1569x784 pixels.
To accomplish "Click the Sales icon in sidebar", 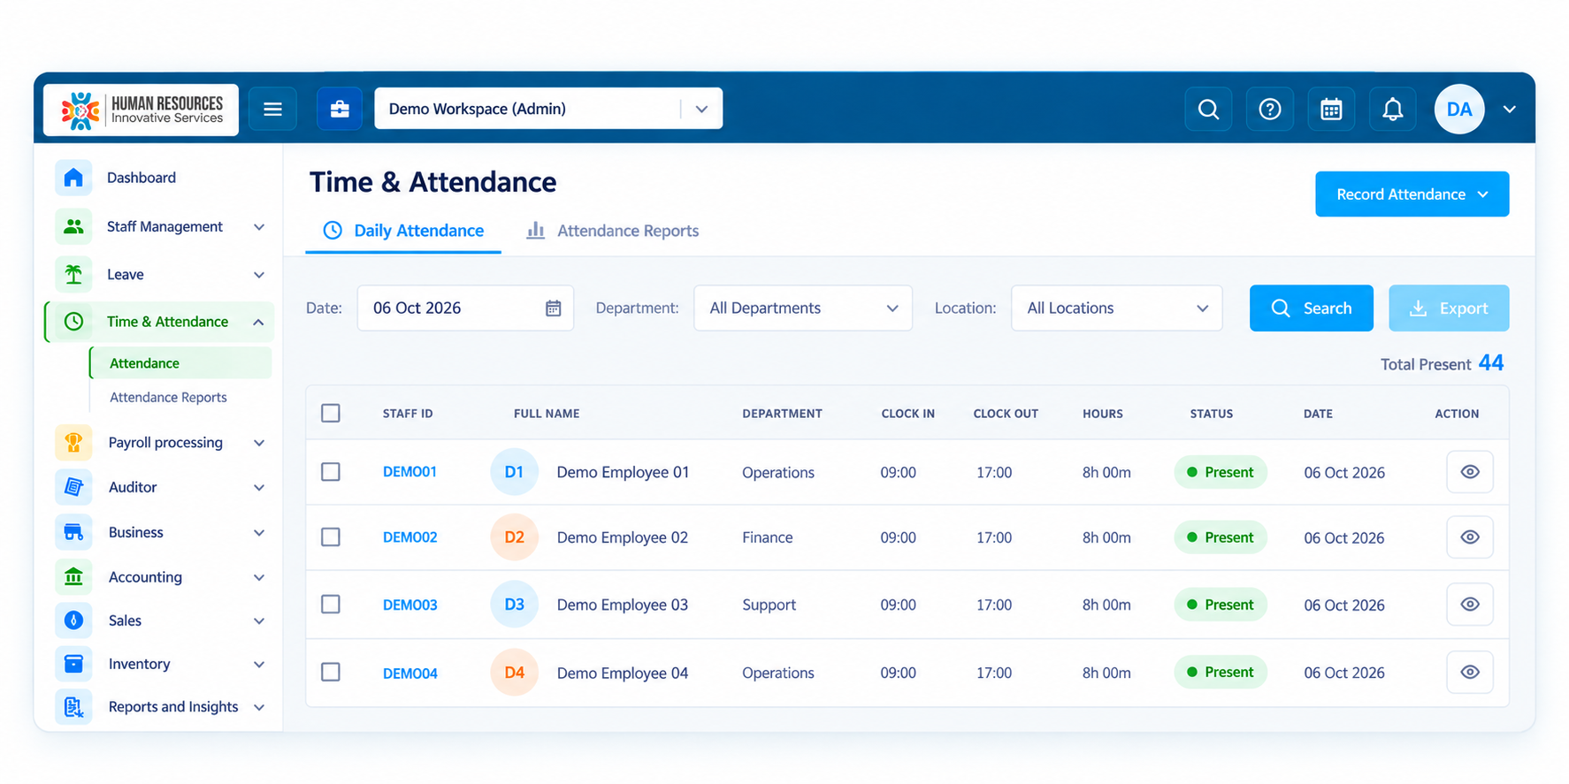I will [73, 620].
